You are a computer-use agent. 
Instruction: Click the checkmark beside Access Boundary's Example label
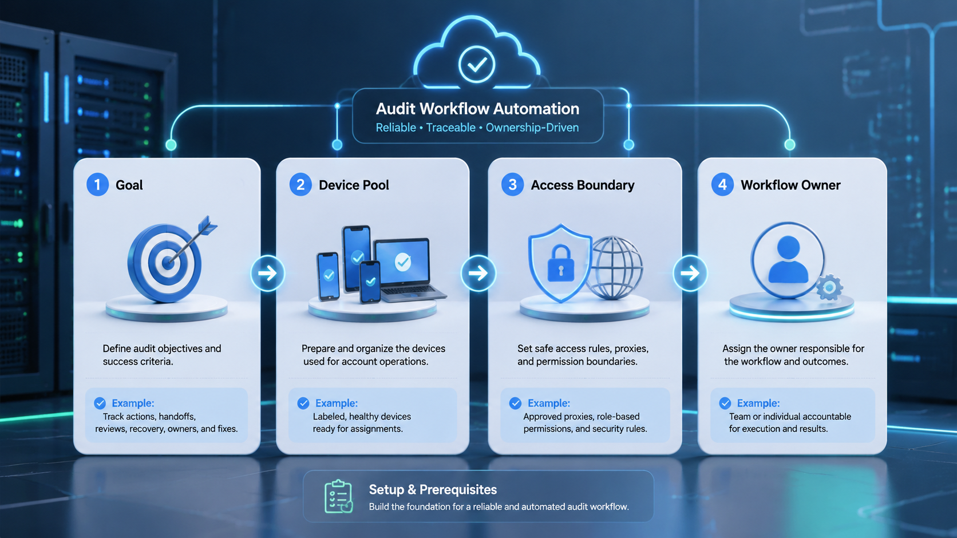pyautogui.click(x=515, y=403)
